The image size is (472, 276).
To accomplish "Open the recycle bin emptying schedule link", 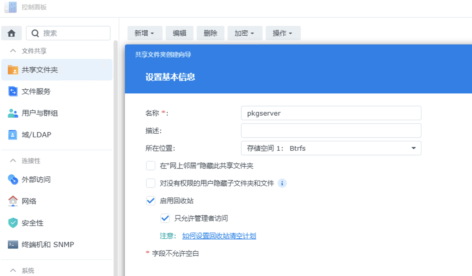I will tap(219, 236).
